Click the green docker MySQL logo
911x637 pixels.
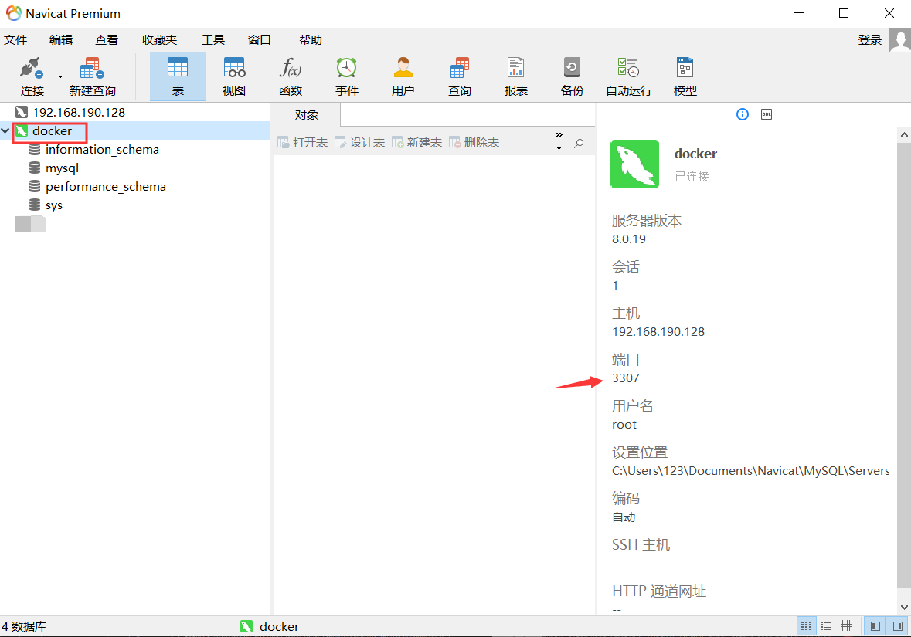click(634, 164)
